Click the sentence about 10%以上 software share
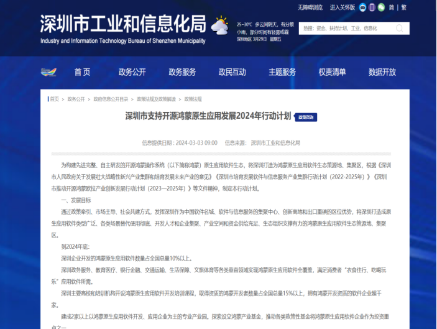 127,259
